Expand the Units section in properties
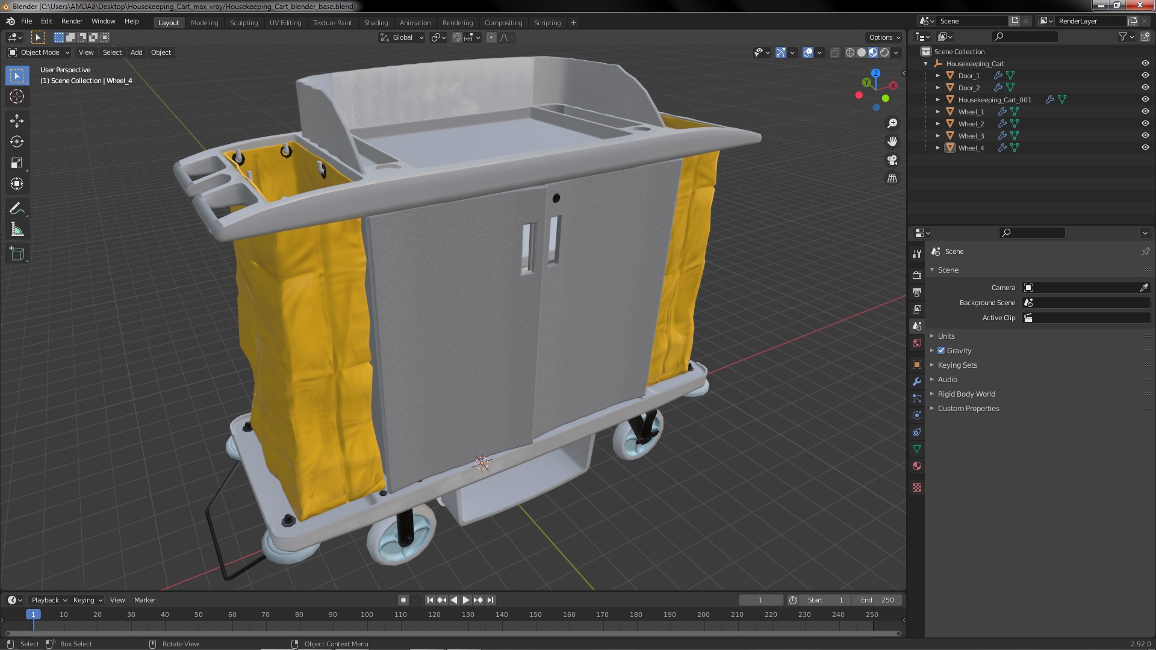 click(x=946, y=336)
